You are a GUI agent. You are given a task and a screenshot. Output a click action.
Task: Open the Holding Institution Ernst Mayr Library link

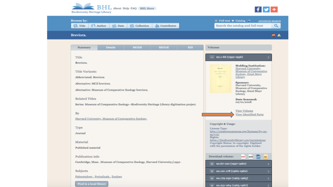tap(251, 73)
